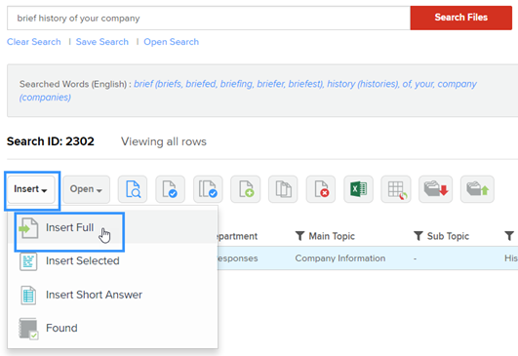The height and width of the screenshot is (356, 518).
Task: Click the Clear Search link
Action: (34, 42)
